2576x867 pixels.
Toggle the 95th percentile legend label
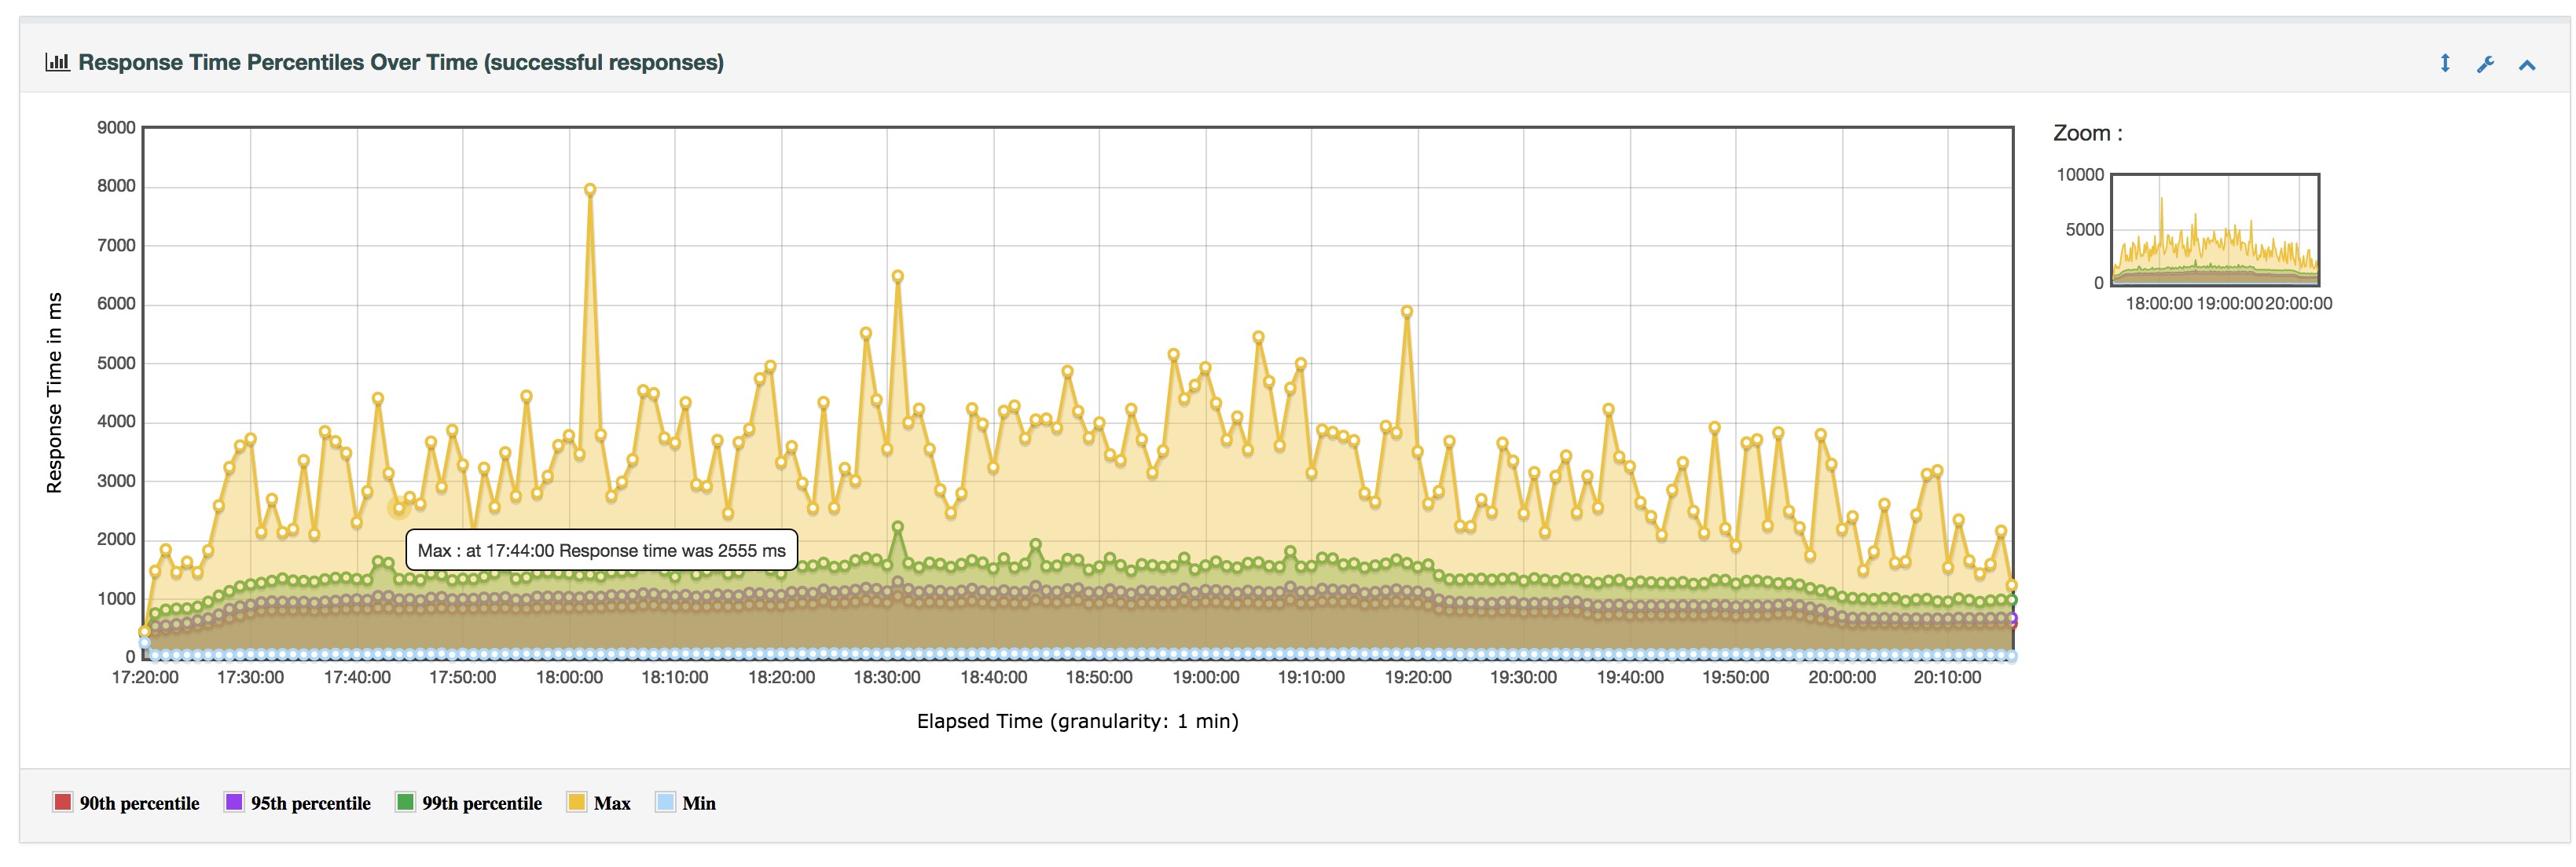[x=310, y=803]
